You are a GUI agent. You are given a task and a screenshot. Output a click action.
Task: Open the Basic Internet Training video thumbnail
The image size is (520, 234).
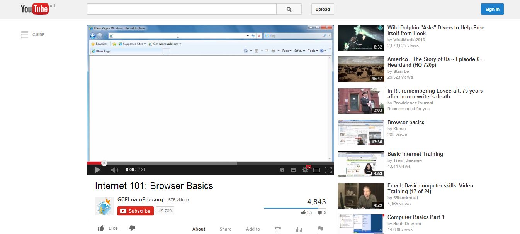pyautogui.click(x=361, y=164)
